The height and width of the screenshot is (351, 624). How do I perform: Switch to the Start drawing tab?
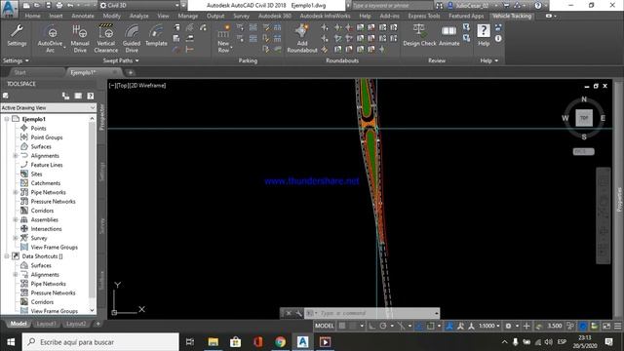[x=19, y=72]
